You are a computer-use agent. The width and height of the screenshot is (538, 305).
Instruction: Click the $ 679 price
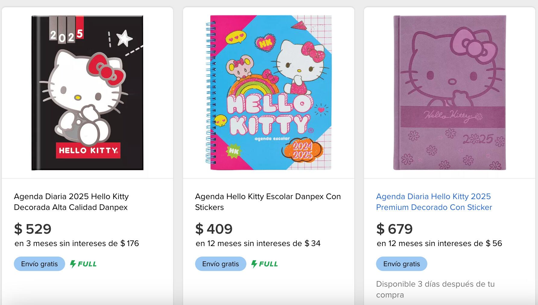click(x=394, y=229)
